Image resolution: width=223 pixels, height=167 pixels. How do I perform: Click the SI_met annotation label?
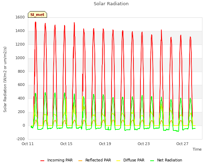37,15
